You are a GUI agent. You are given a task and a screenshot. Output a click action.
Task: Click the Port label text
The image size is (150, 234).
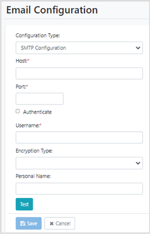point(21,86)
